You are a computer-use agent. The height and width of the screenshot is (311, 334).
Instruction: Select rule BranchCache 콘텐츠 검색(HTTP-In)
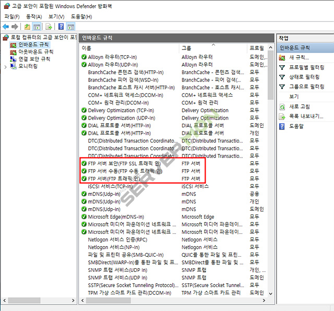click(x=126, y=72)
